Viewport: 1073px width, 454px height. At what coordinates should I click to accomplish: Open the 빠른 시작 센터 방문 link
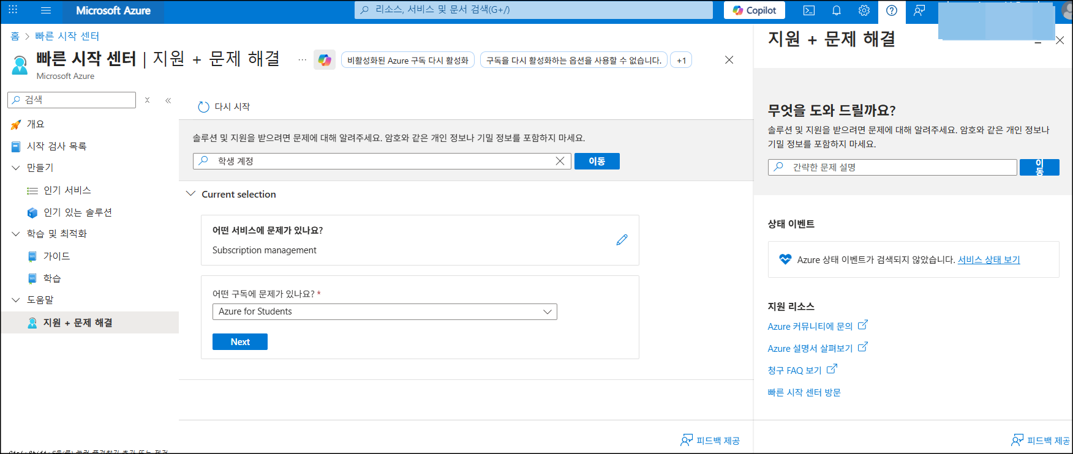[804, 392]
